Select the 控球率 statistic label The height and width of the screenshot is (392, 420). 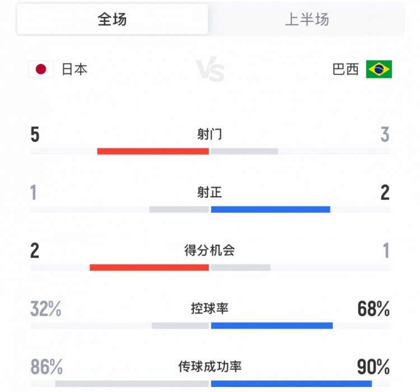pos(210,309)
